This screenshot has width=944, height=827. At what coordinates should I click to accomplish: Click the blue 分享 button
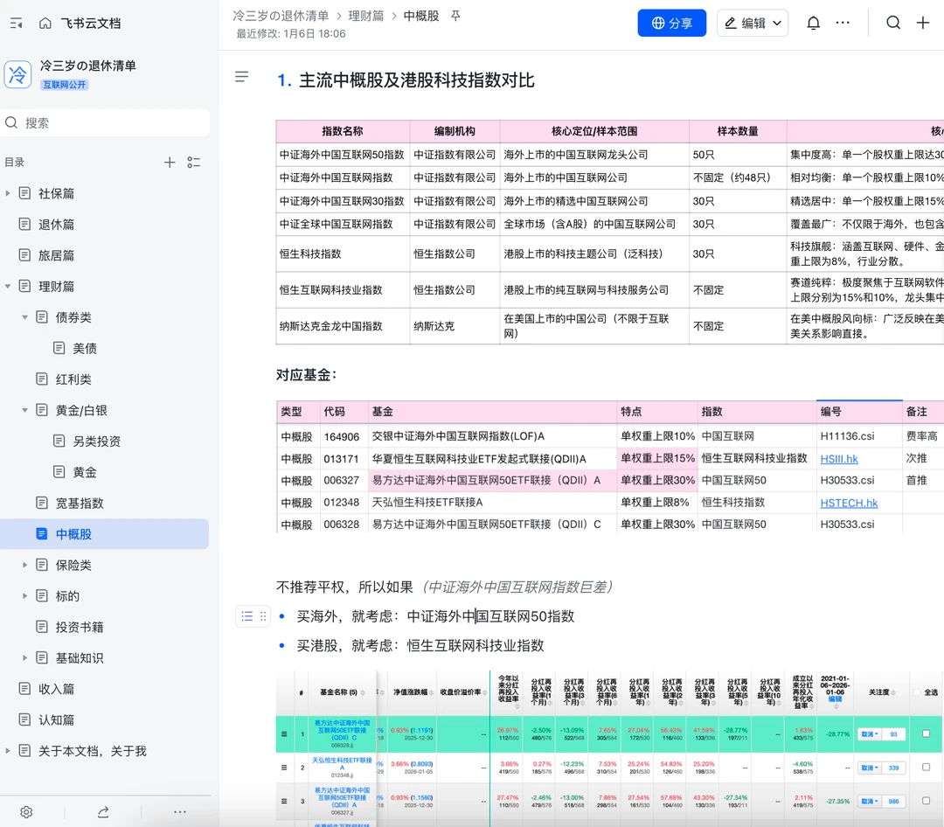[672, 23]
